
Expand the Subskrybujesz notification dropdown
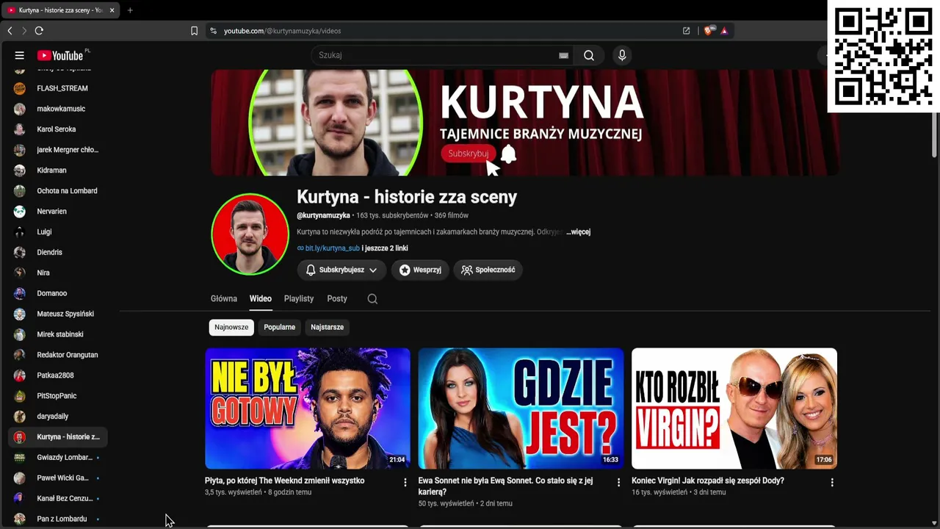(341, 270)
